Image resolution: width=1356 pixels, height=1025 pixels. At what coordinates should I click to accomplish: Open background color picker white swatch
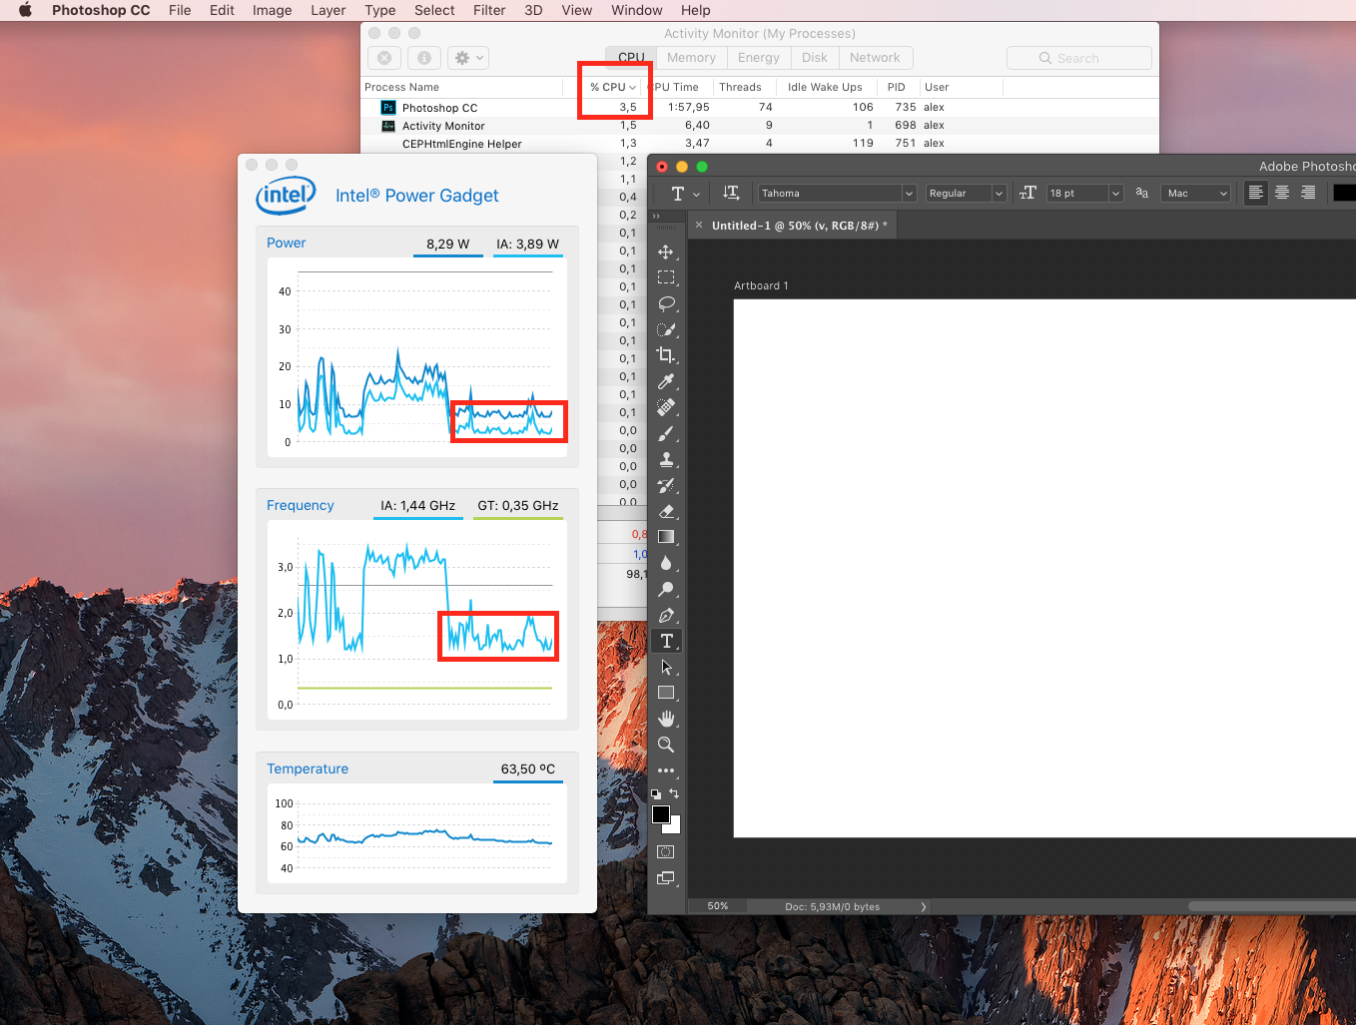click(676, 827)
